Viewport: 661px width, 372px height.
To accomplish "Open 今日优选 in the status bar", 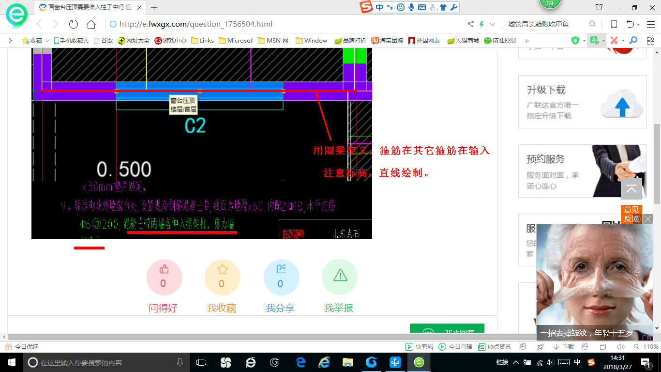I will click(x=22, y=347).
